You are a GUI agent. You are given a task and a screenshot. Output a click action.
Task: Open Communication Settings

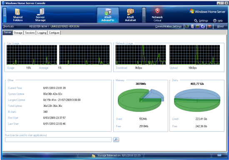168,26
